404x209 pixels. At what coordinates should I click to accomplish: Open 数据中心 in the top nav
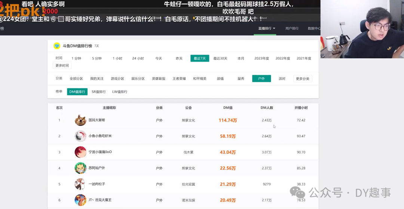point(314,28)
